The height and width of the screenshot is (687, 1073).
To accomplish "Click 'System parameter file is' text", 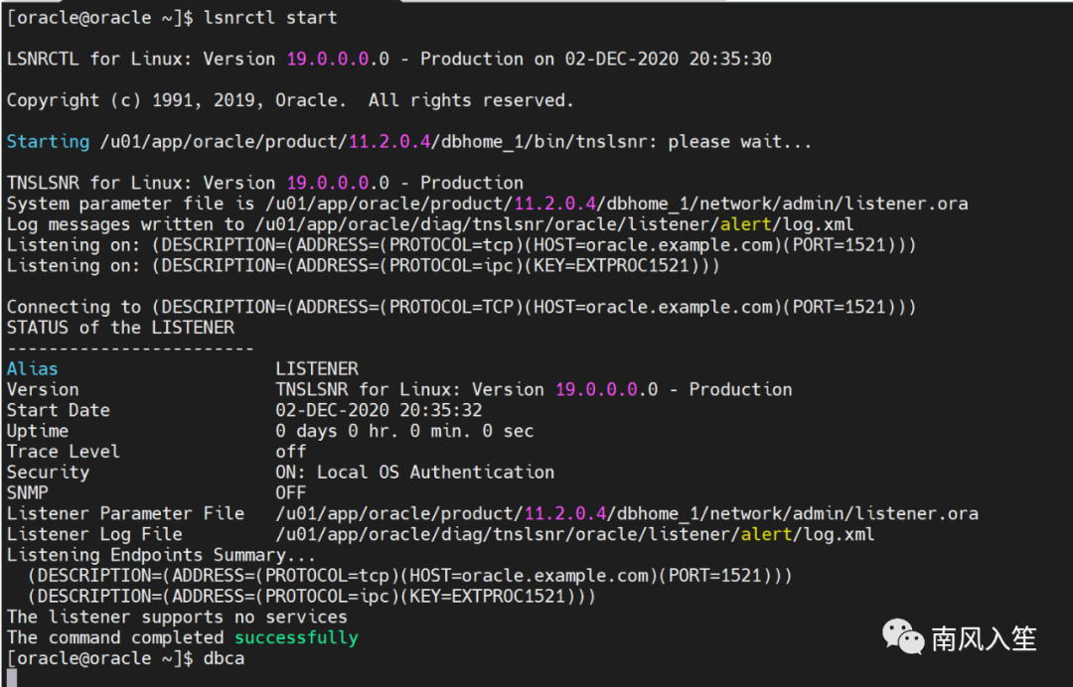I will (130, 204).
